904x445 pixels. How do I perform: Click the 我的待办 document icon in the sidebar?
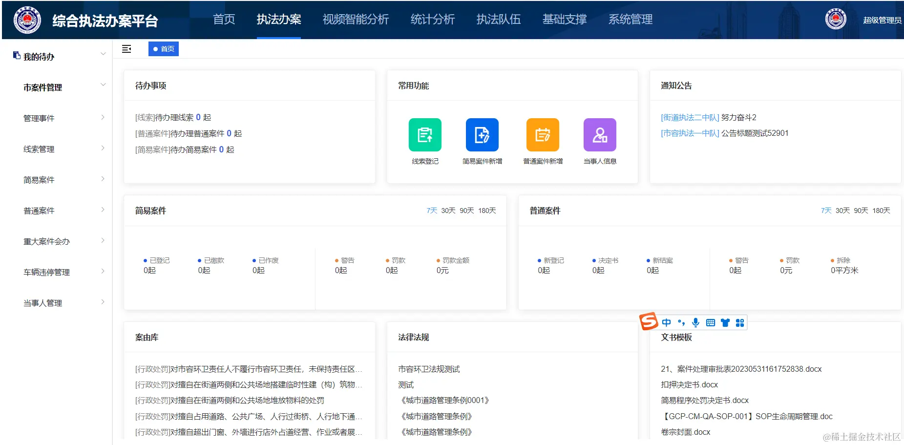pyautogui.click(x=17, y=56)
